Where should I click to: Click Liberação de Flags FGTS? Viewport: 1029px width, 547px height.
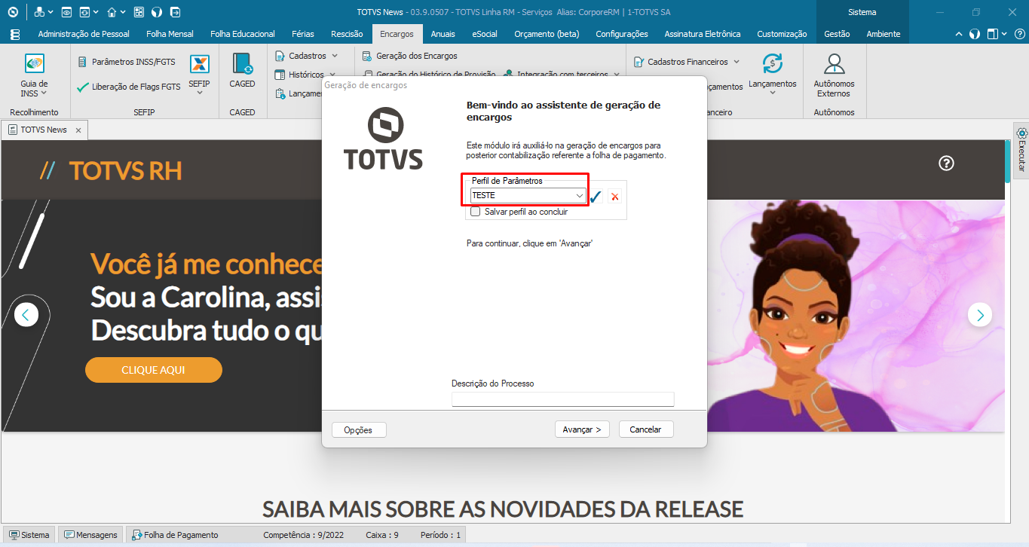coord(130,87)
